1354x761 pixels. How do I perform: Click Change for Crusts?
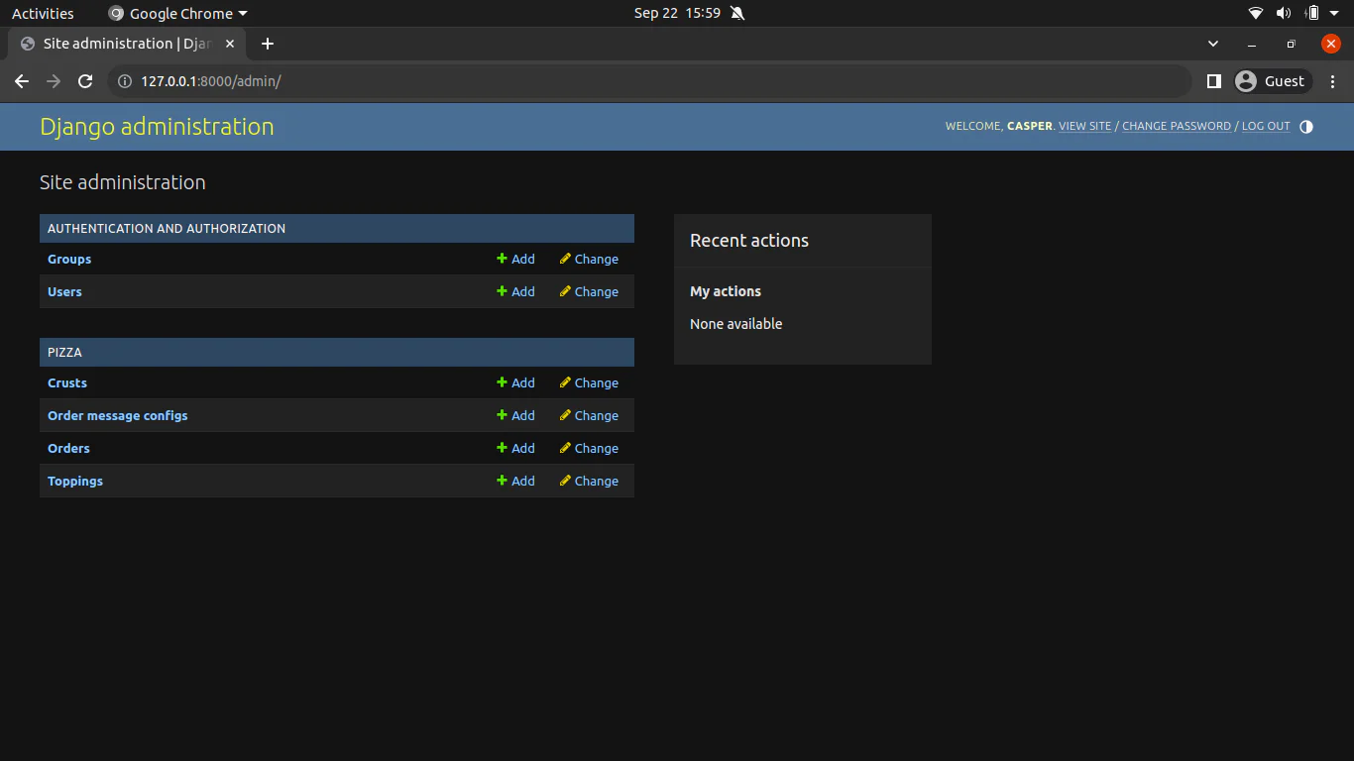coord(589,383)
